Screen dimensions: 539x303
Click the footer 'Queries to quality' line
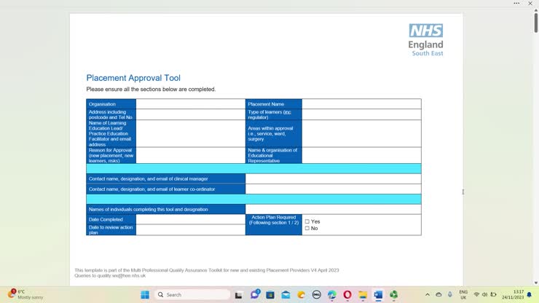click(110, 275)
